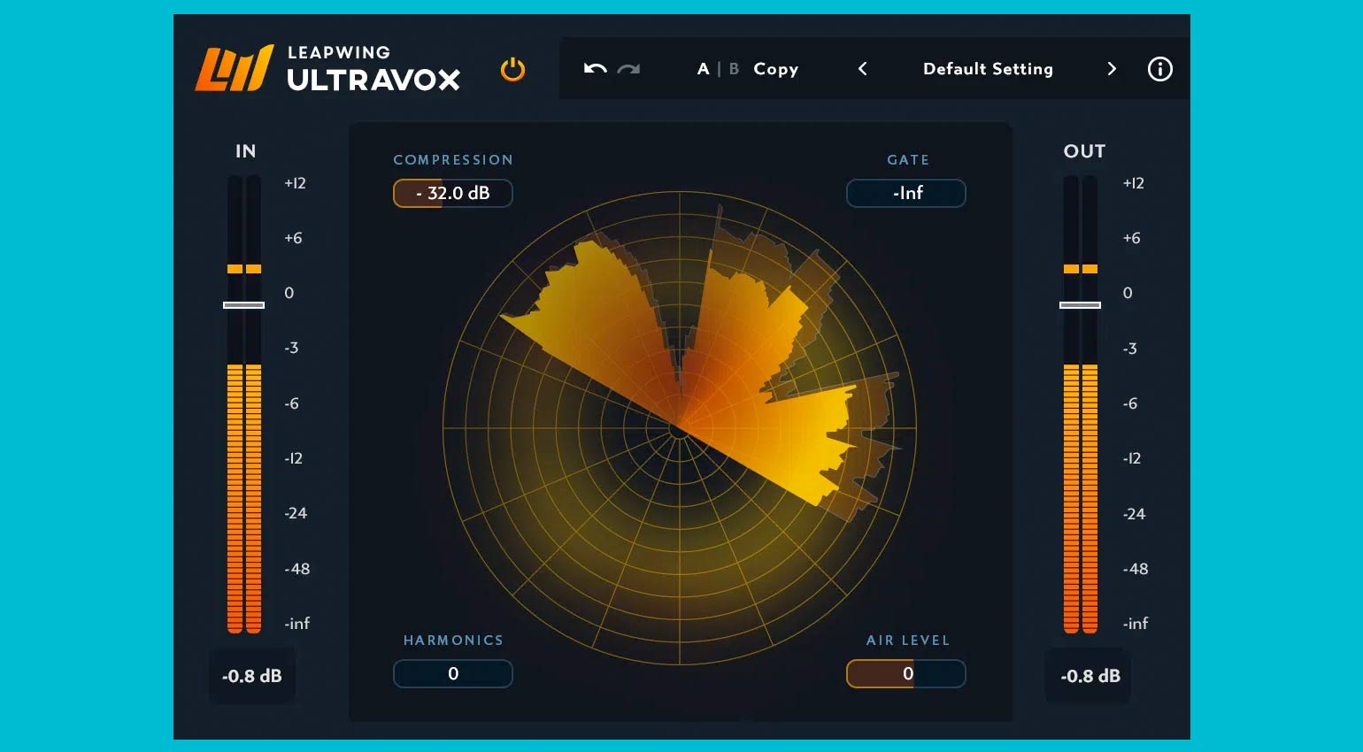1363x752 pixels.
Task: Grab the IN gain fader handle
Action: [243, 305]
